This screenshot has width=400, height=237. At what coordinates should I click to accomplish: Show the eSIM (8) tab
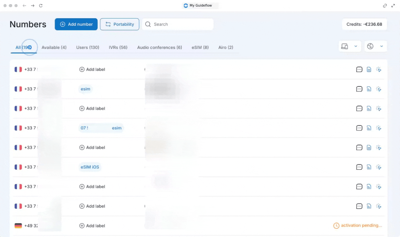tap(200, 48)
